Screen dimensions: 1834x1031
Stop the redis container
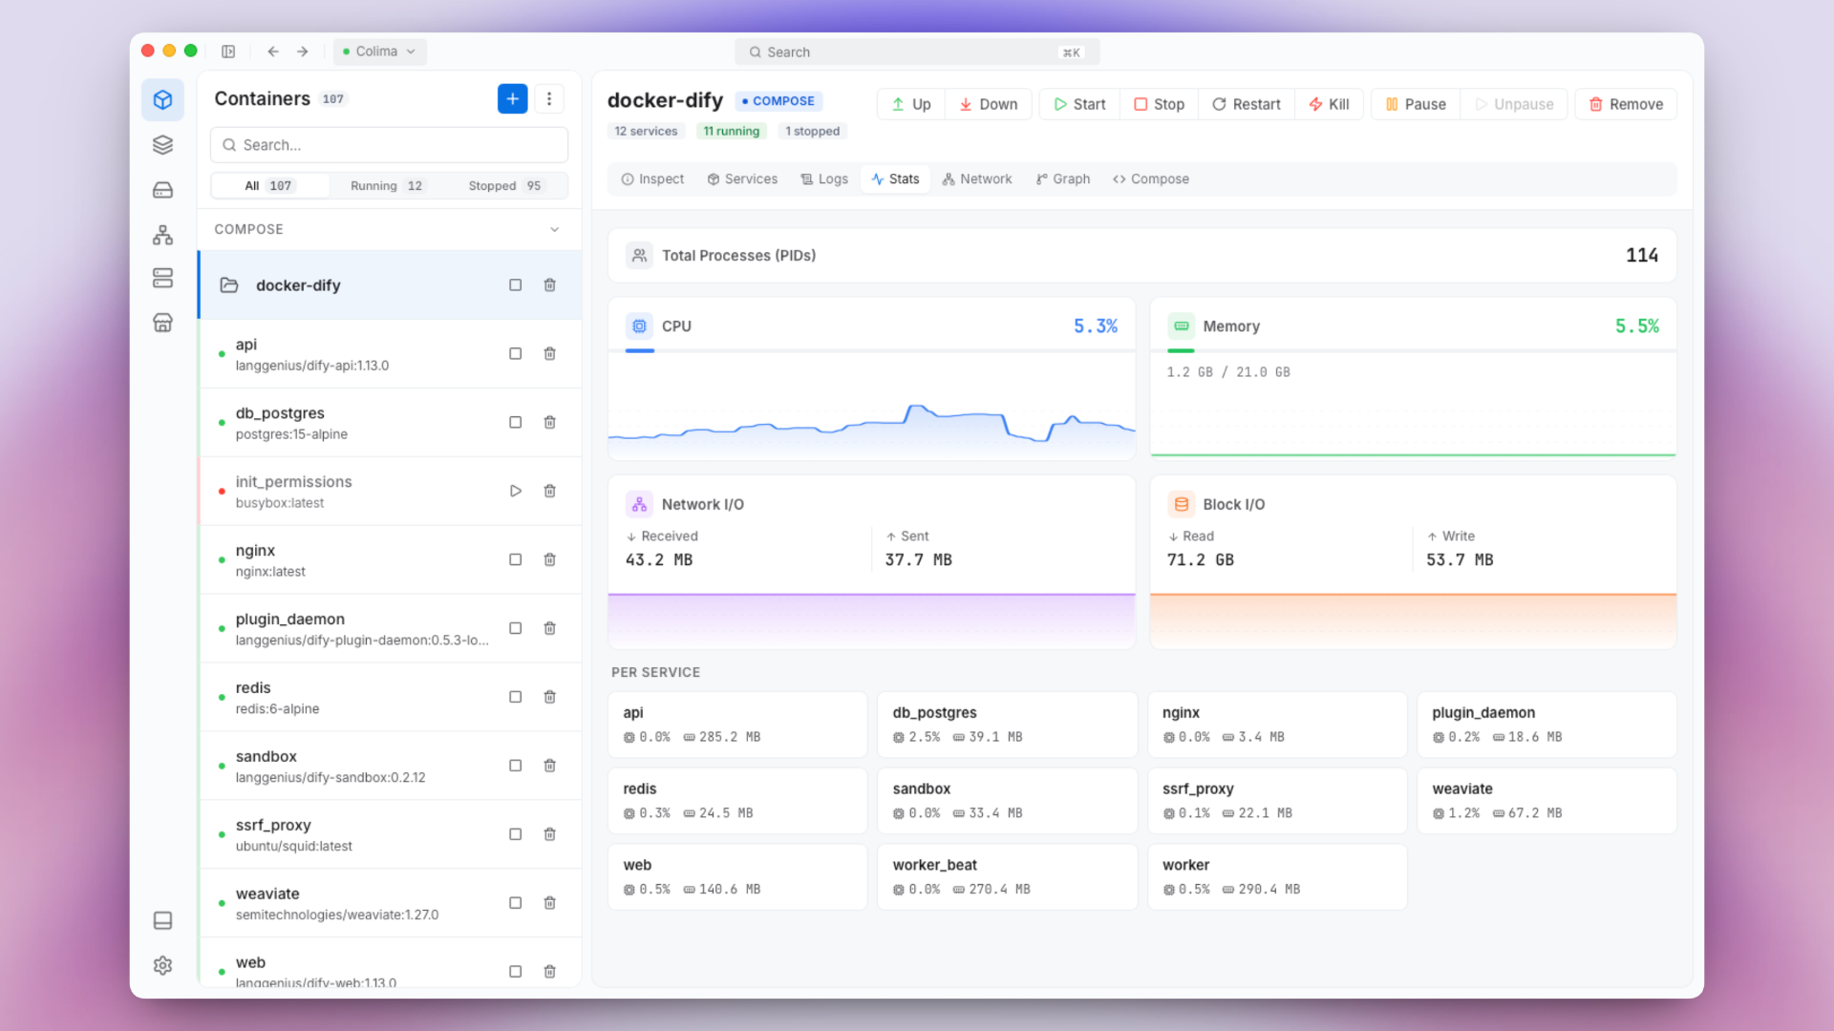tap(515, 698)
